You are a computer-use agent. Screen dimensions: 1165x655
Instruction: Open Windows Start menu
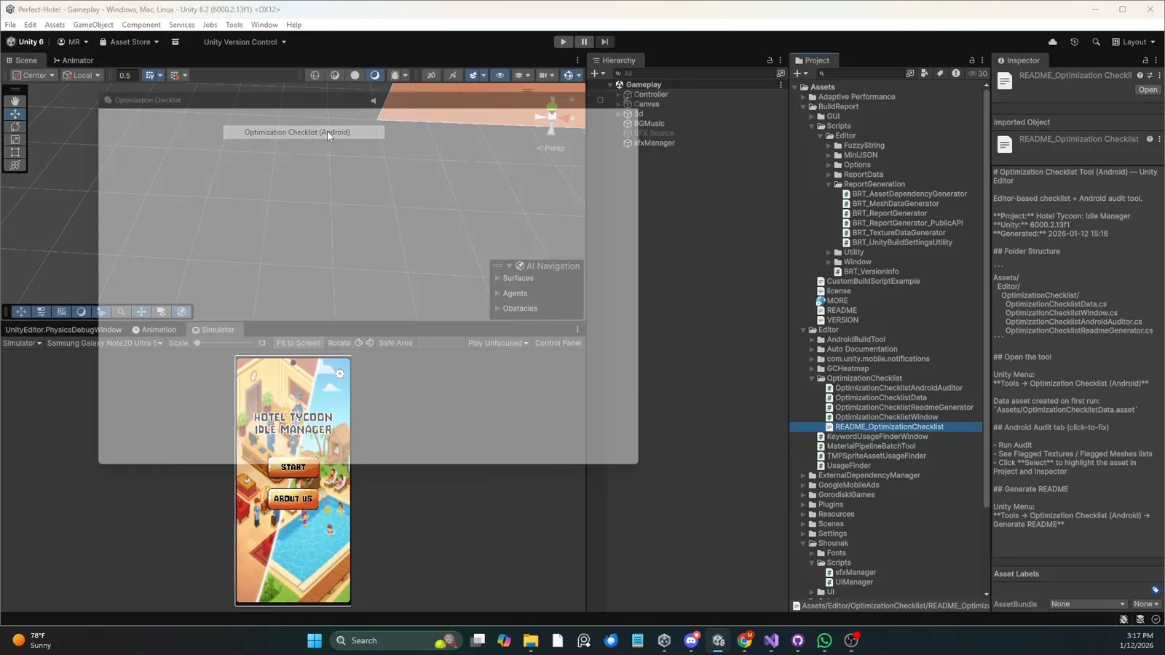tap(315, 640)
